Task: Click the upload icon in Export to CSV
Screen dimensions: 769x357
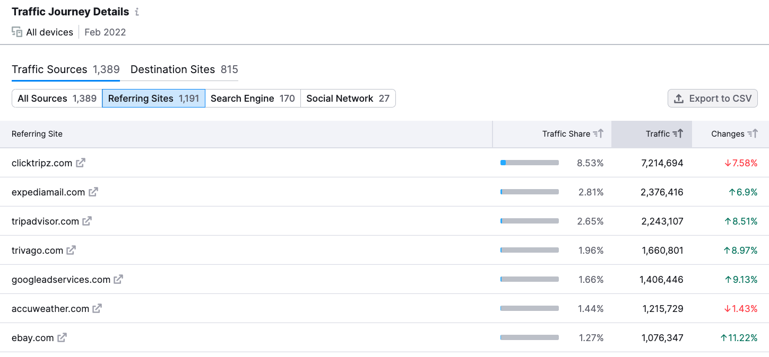Action: pyautogui.click(x=679, y=99)
